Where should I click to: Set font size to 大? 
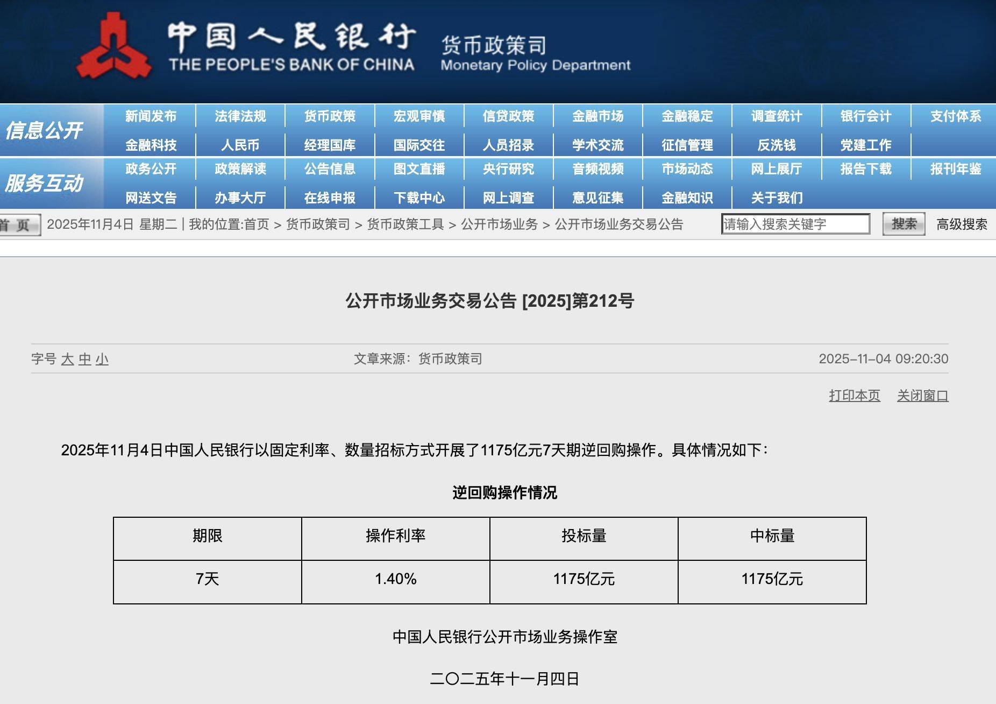pyautogui.click(x=67, y=359)
